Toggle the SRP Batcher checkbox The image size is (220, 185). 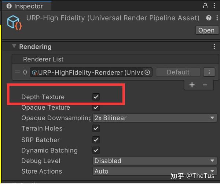pos(96,140)
